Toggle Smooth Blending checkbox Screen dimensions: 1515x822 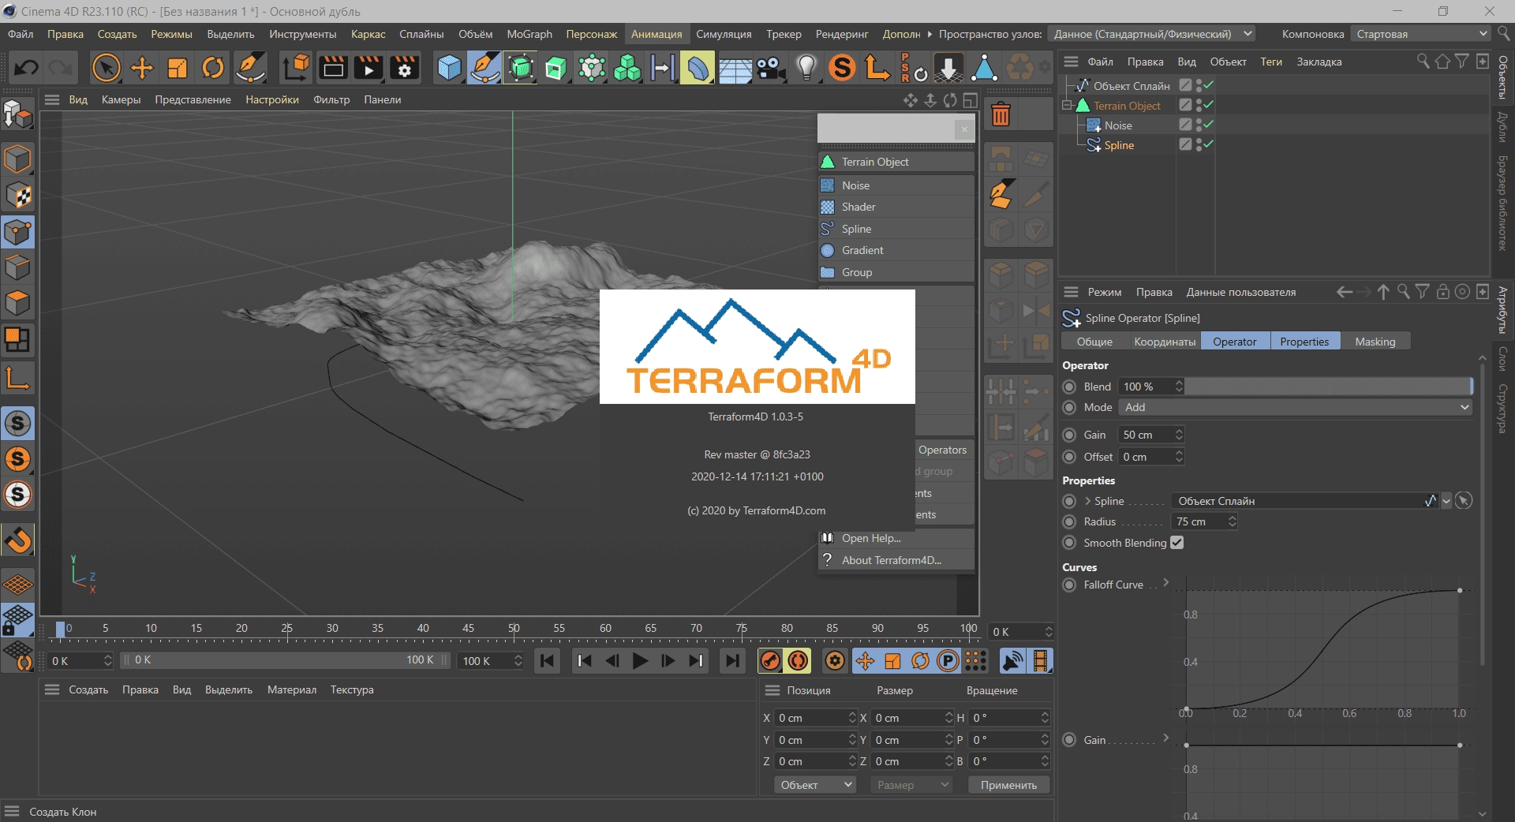point(1176,543)
